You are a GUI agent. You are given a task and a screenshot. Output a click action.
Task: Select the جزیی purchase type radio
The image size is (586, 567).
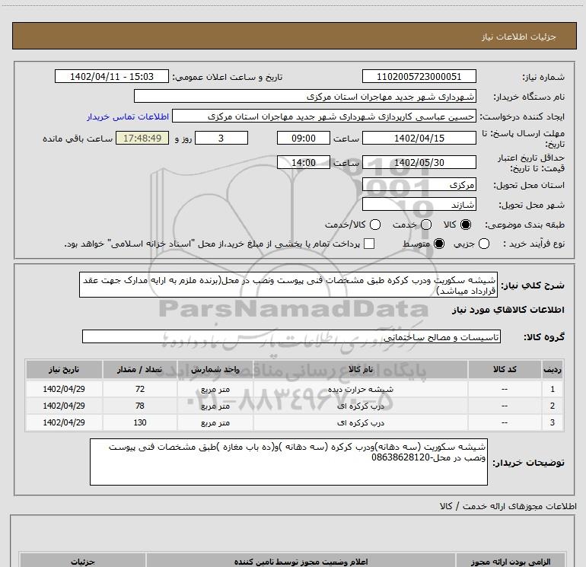[x=484, y=244]
